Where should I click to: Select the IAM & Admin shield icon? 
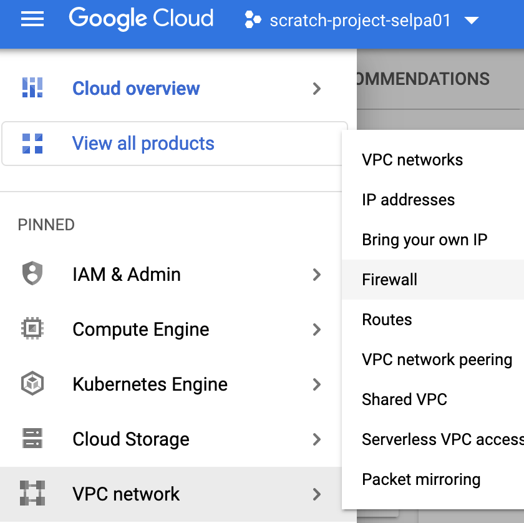(32, 274)
